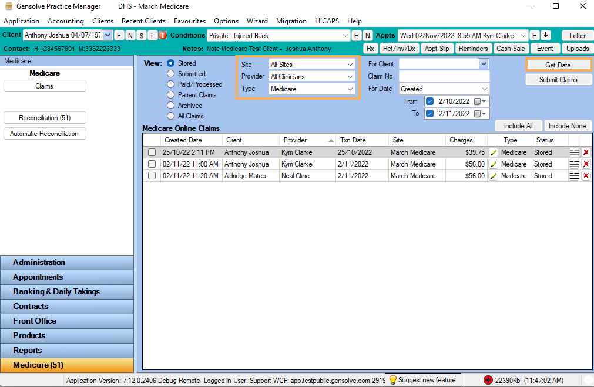
Task: Uncheck the To date checkbox
Action: tap(429, 113)
